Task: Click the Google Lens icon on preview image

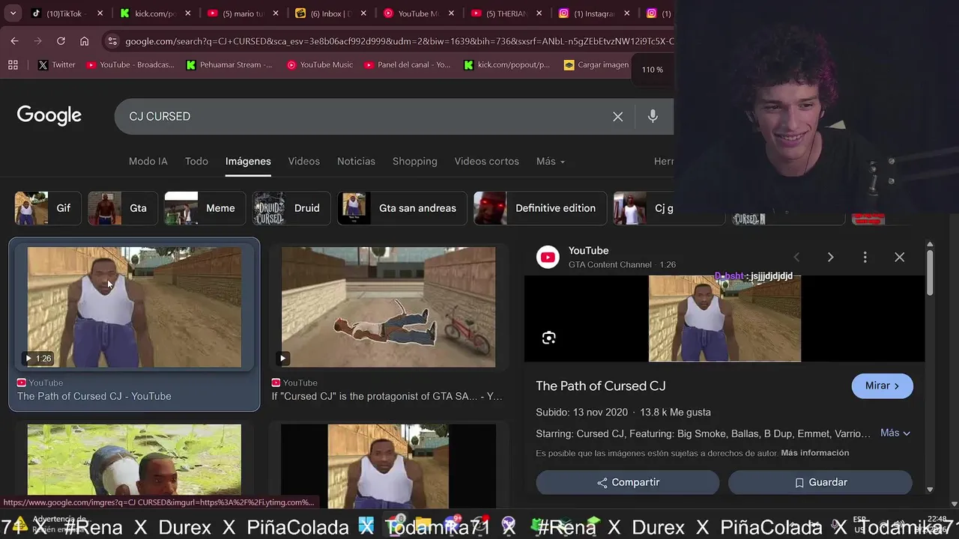Action: (x=548, y=338)
